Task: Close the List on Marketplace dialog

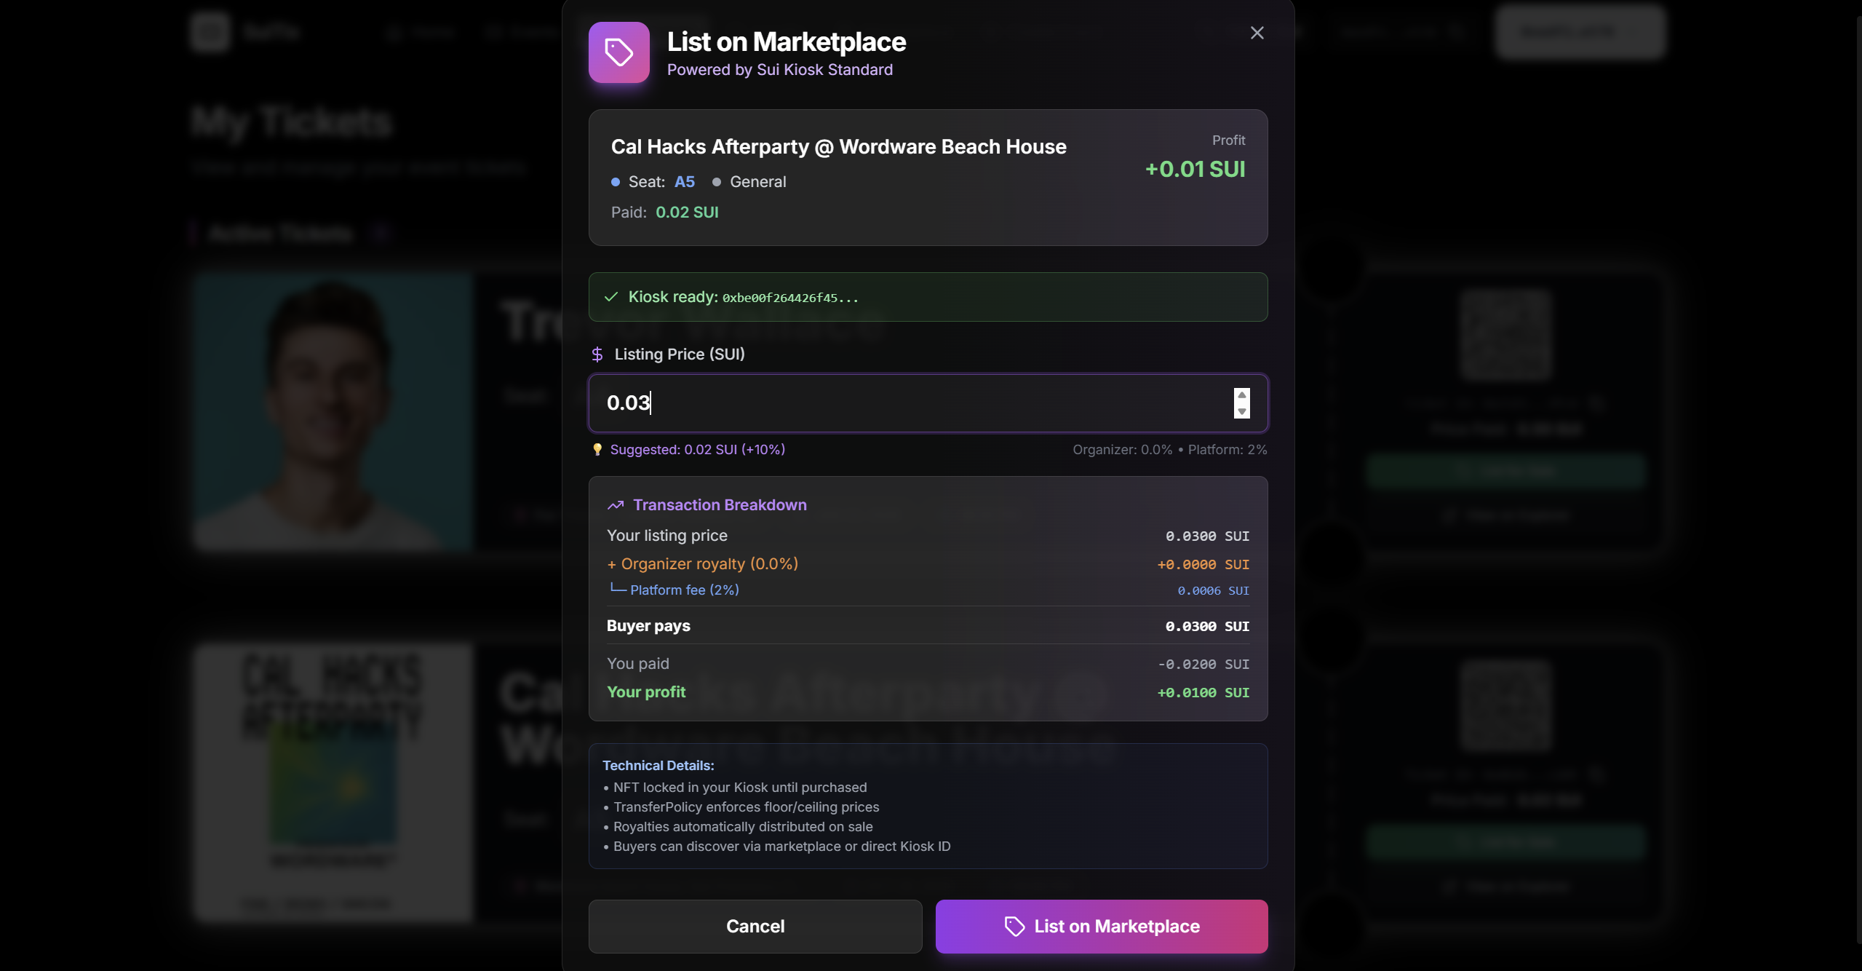Action: pos(1257,33)
